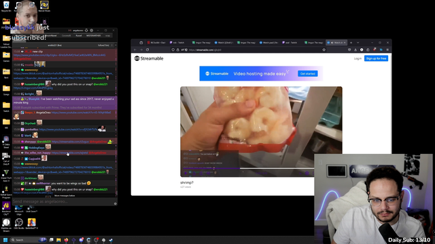
Task: Open tracking protection shield in address bar
Action: pyautogui.click(x=173, y=49)
